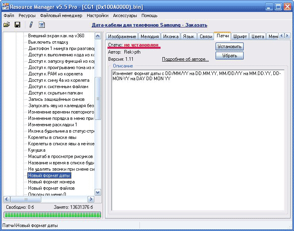Select Запускать яву из календаря patch

tap(61, 106)
